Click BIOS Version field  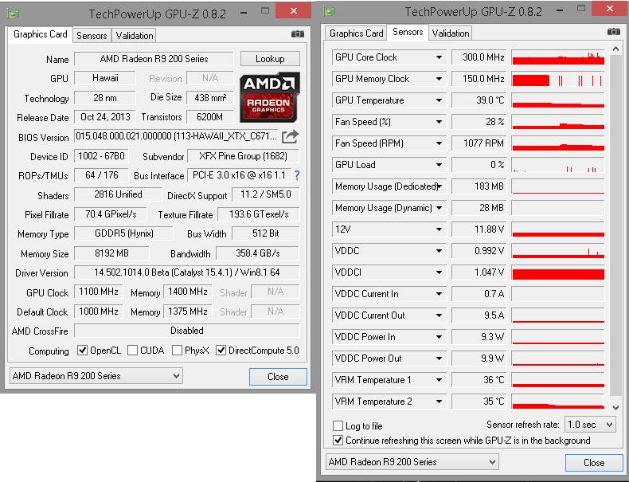(176, 136)
